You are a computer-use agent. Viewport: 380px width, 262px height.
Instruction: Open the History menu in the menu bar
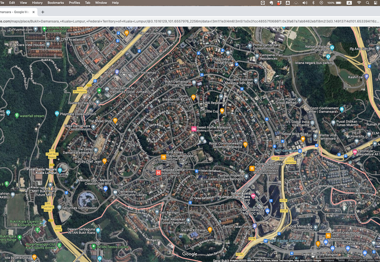tap(37, 3)
